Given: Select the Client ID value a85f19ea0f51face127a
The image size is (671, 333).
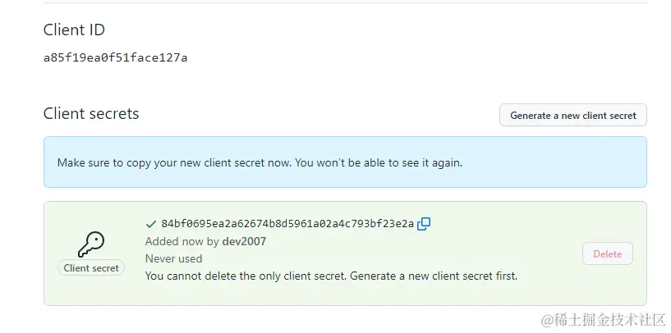Looking at the screenshot, I should tap(116, 57).
